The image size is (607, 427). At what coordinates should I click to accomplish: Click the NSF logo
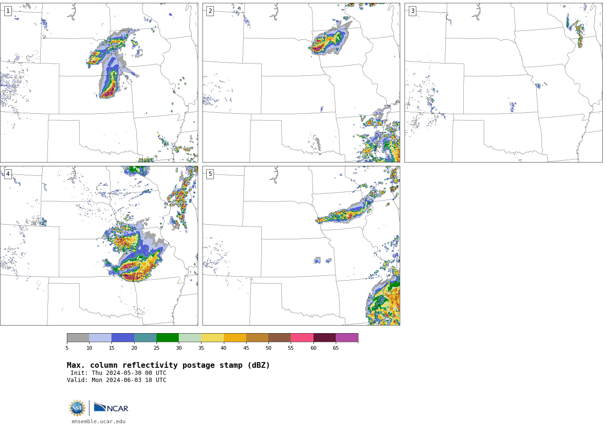point(77,408)
